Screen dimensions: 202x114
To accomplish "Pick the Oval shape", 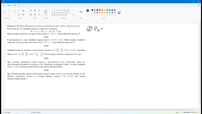I will click(x=57, y=10).
